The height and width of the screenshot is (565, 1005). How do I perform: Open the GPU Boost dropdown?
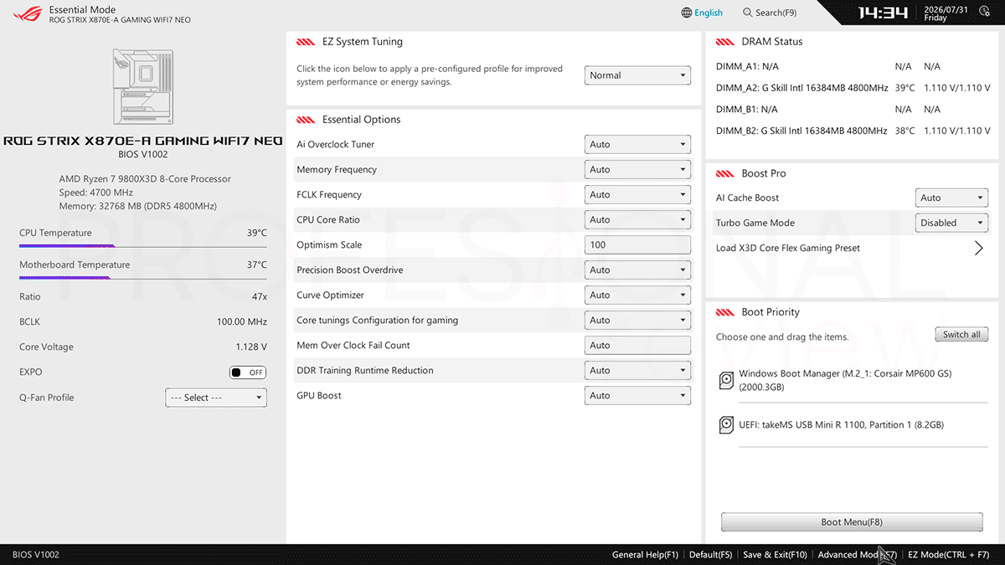click(x=637, y=396)
